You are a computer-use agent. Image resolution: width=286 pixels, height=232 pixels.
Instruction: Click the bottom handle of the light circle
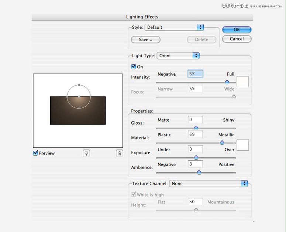(79, 108)
